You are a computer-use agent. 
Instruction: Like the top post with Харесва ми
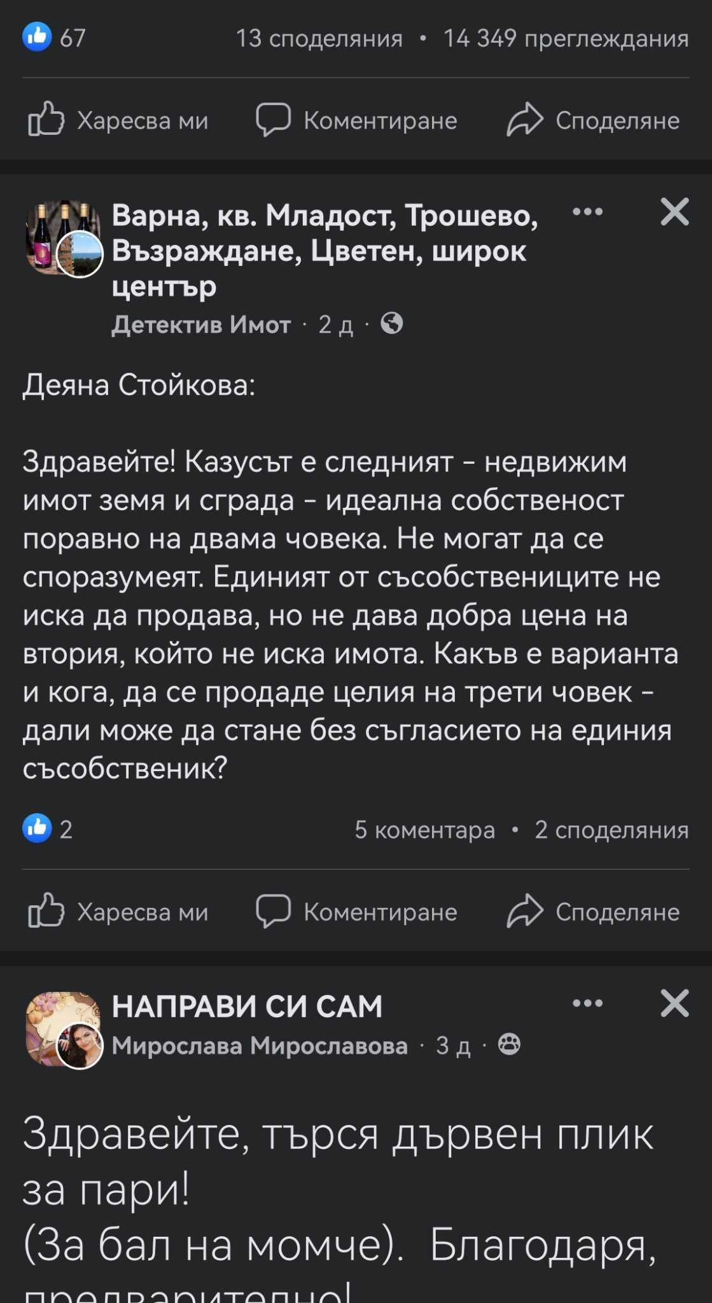(x=118, y=120)
